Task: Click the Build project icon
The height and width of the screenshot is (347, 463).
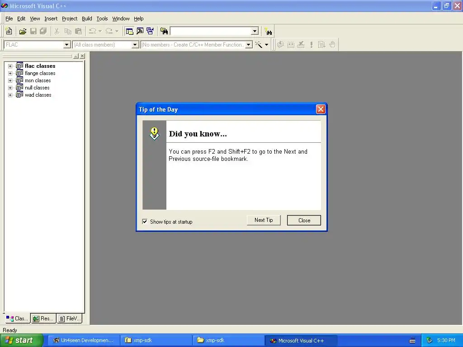Action: (x=291, y=45)
